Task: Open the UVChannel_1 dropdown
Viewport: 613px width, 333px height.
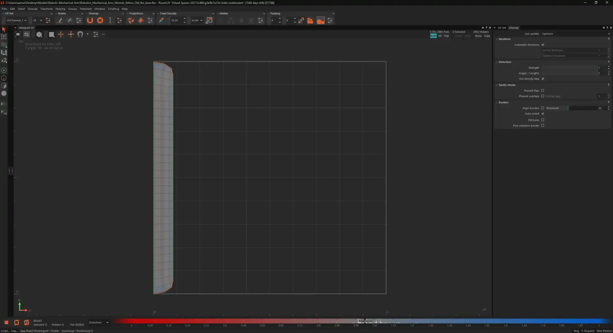Action: point(16,20)
